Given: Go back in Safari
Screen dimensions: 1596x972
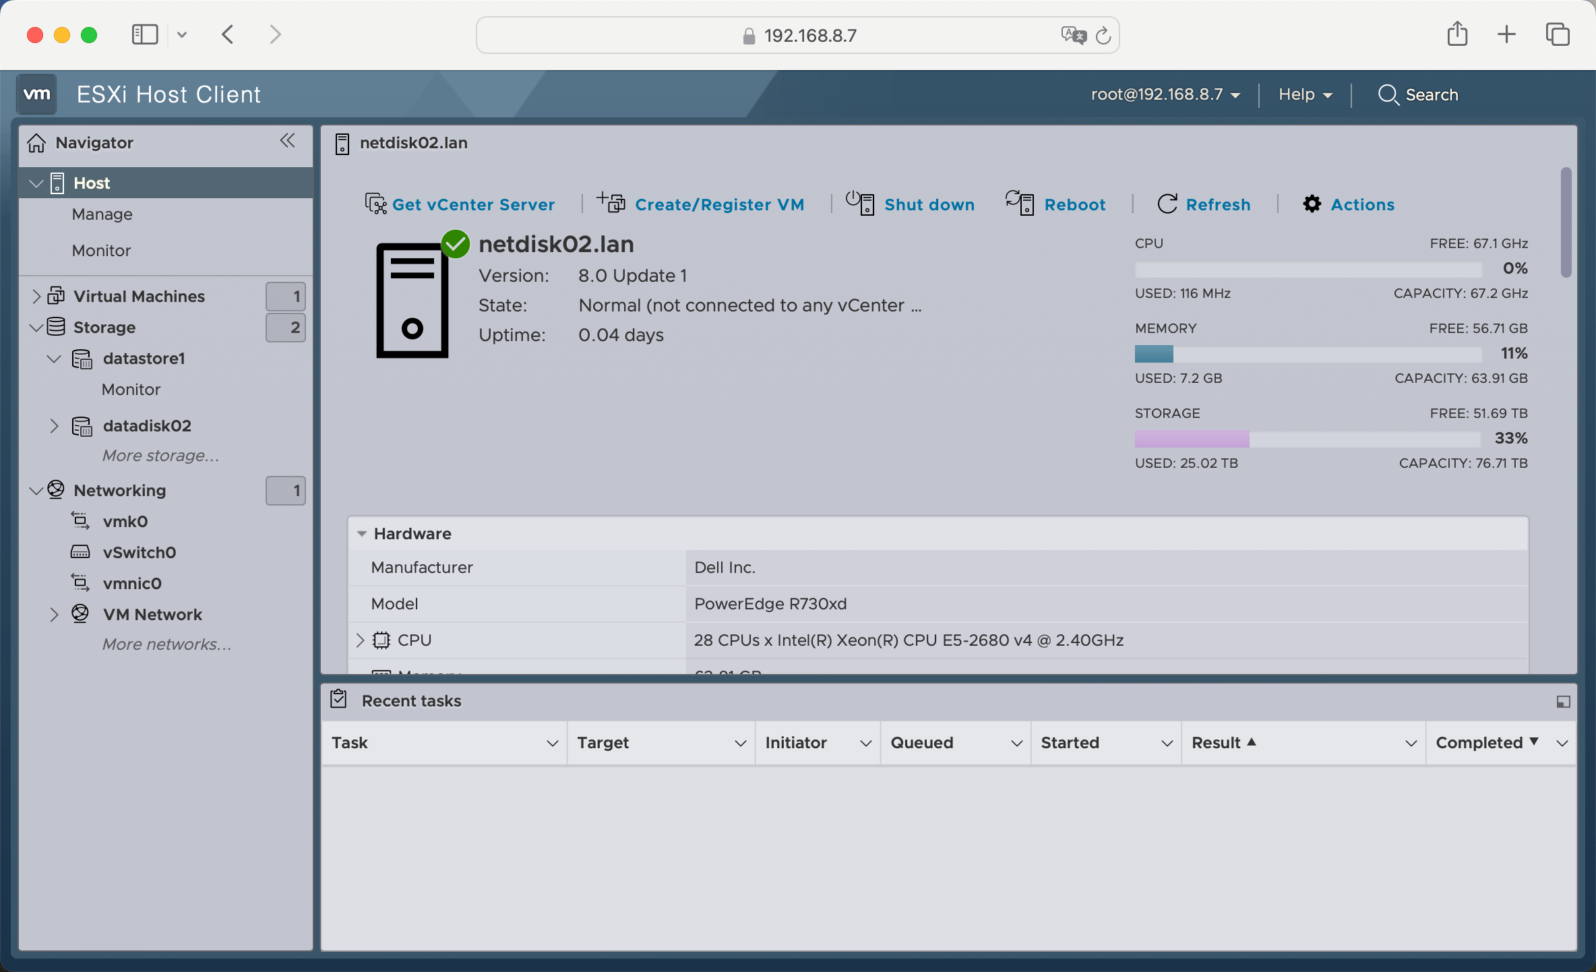Looking at the screenshot, I should click(x=228, y=34).
